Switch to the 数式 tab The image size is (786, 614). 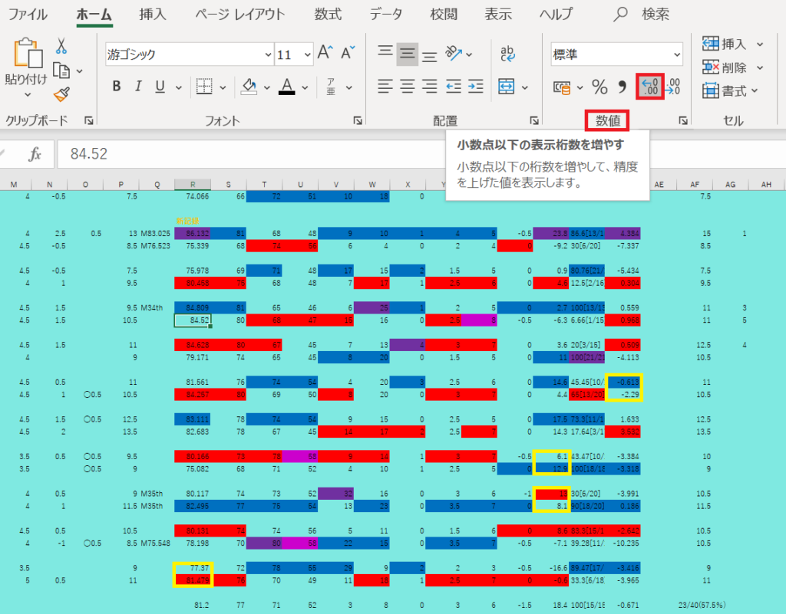point(328,14)
